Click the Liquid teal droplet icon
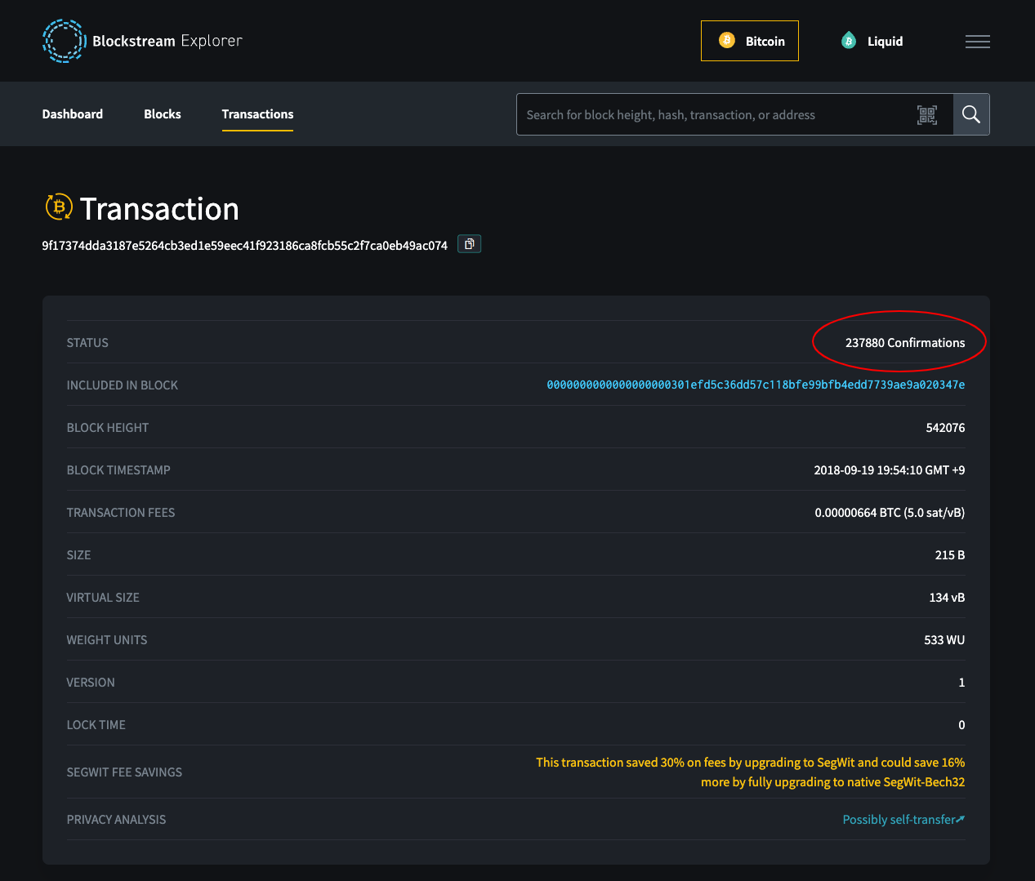Image resolution: width=1035 pixels, height=881 pixels. (x=849, y=39)
